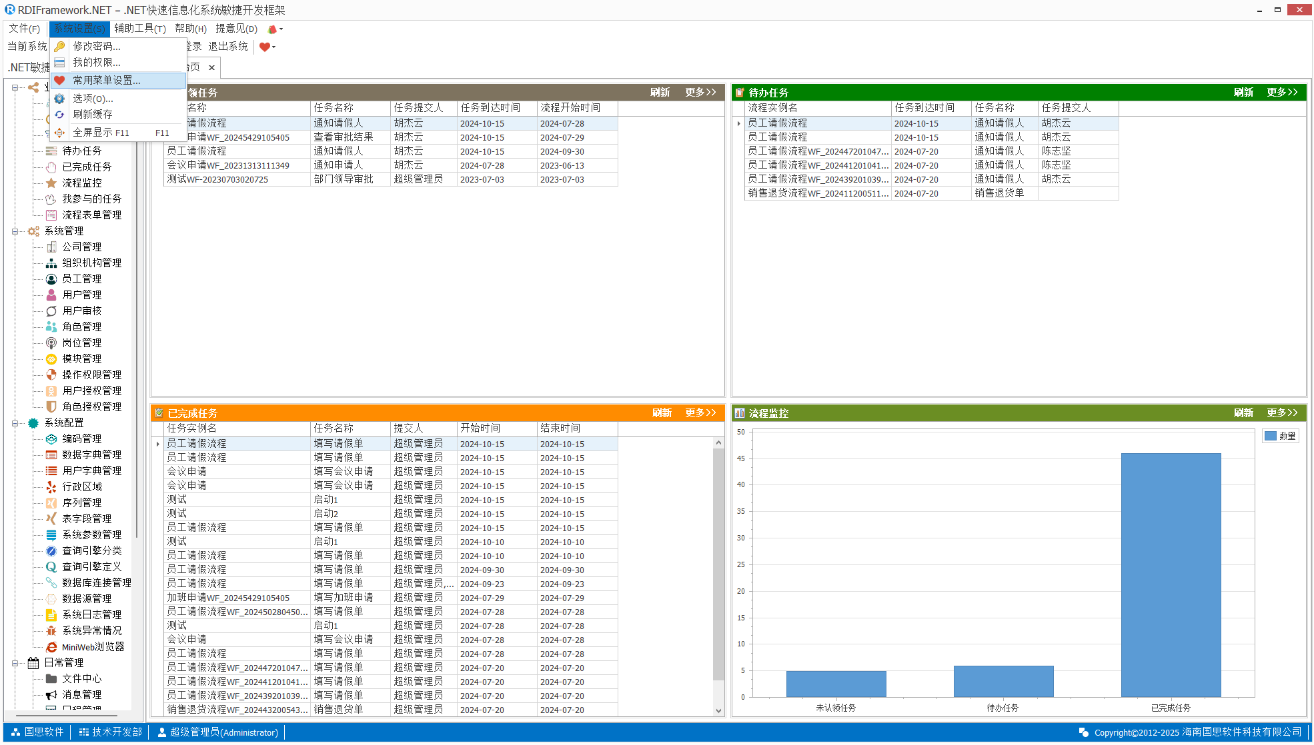1314x745 pixels.
Task: Click the 数量 legend color swatch
Action: pyautogui.click(x=1271, y=436)
